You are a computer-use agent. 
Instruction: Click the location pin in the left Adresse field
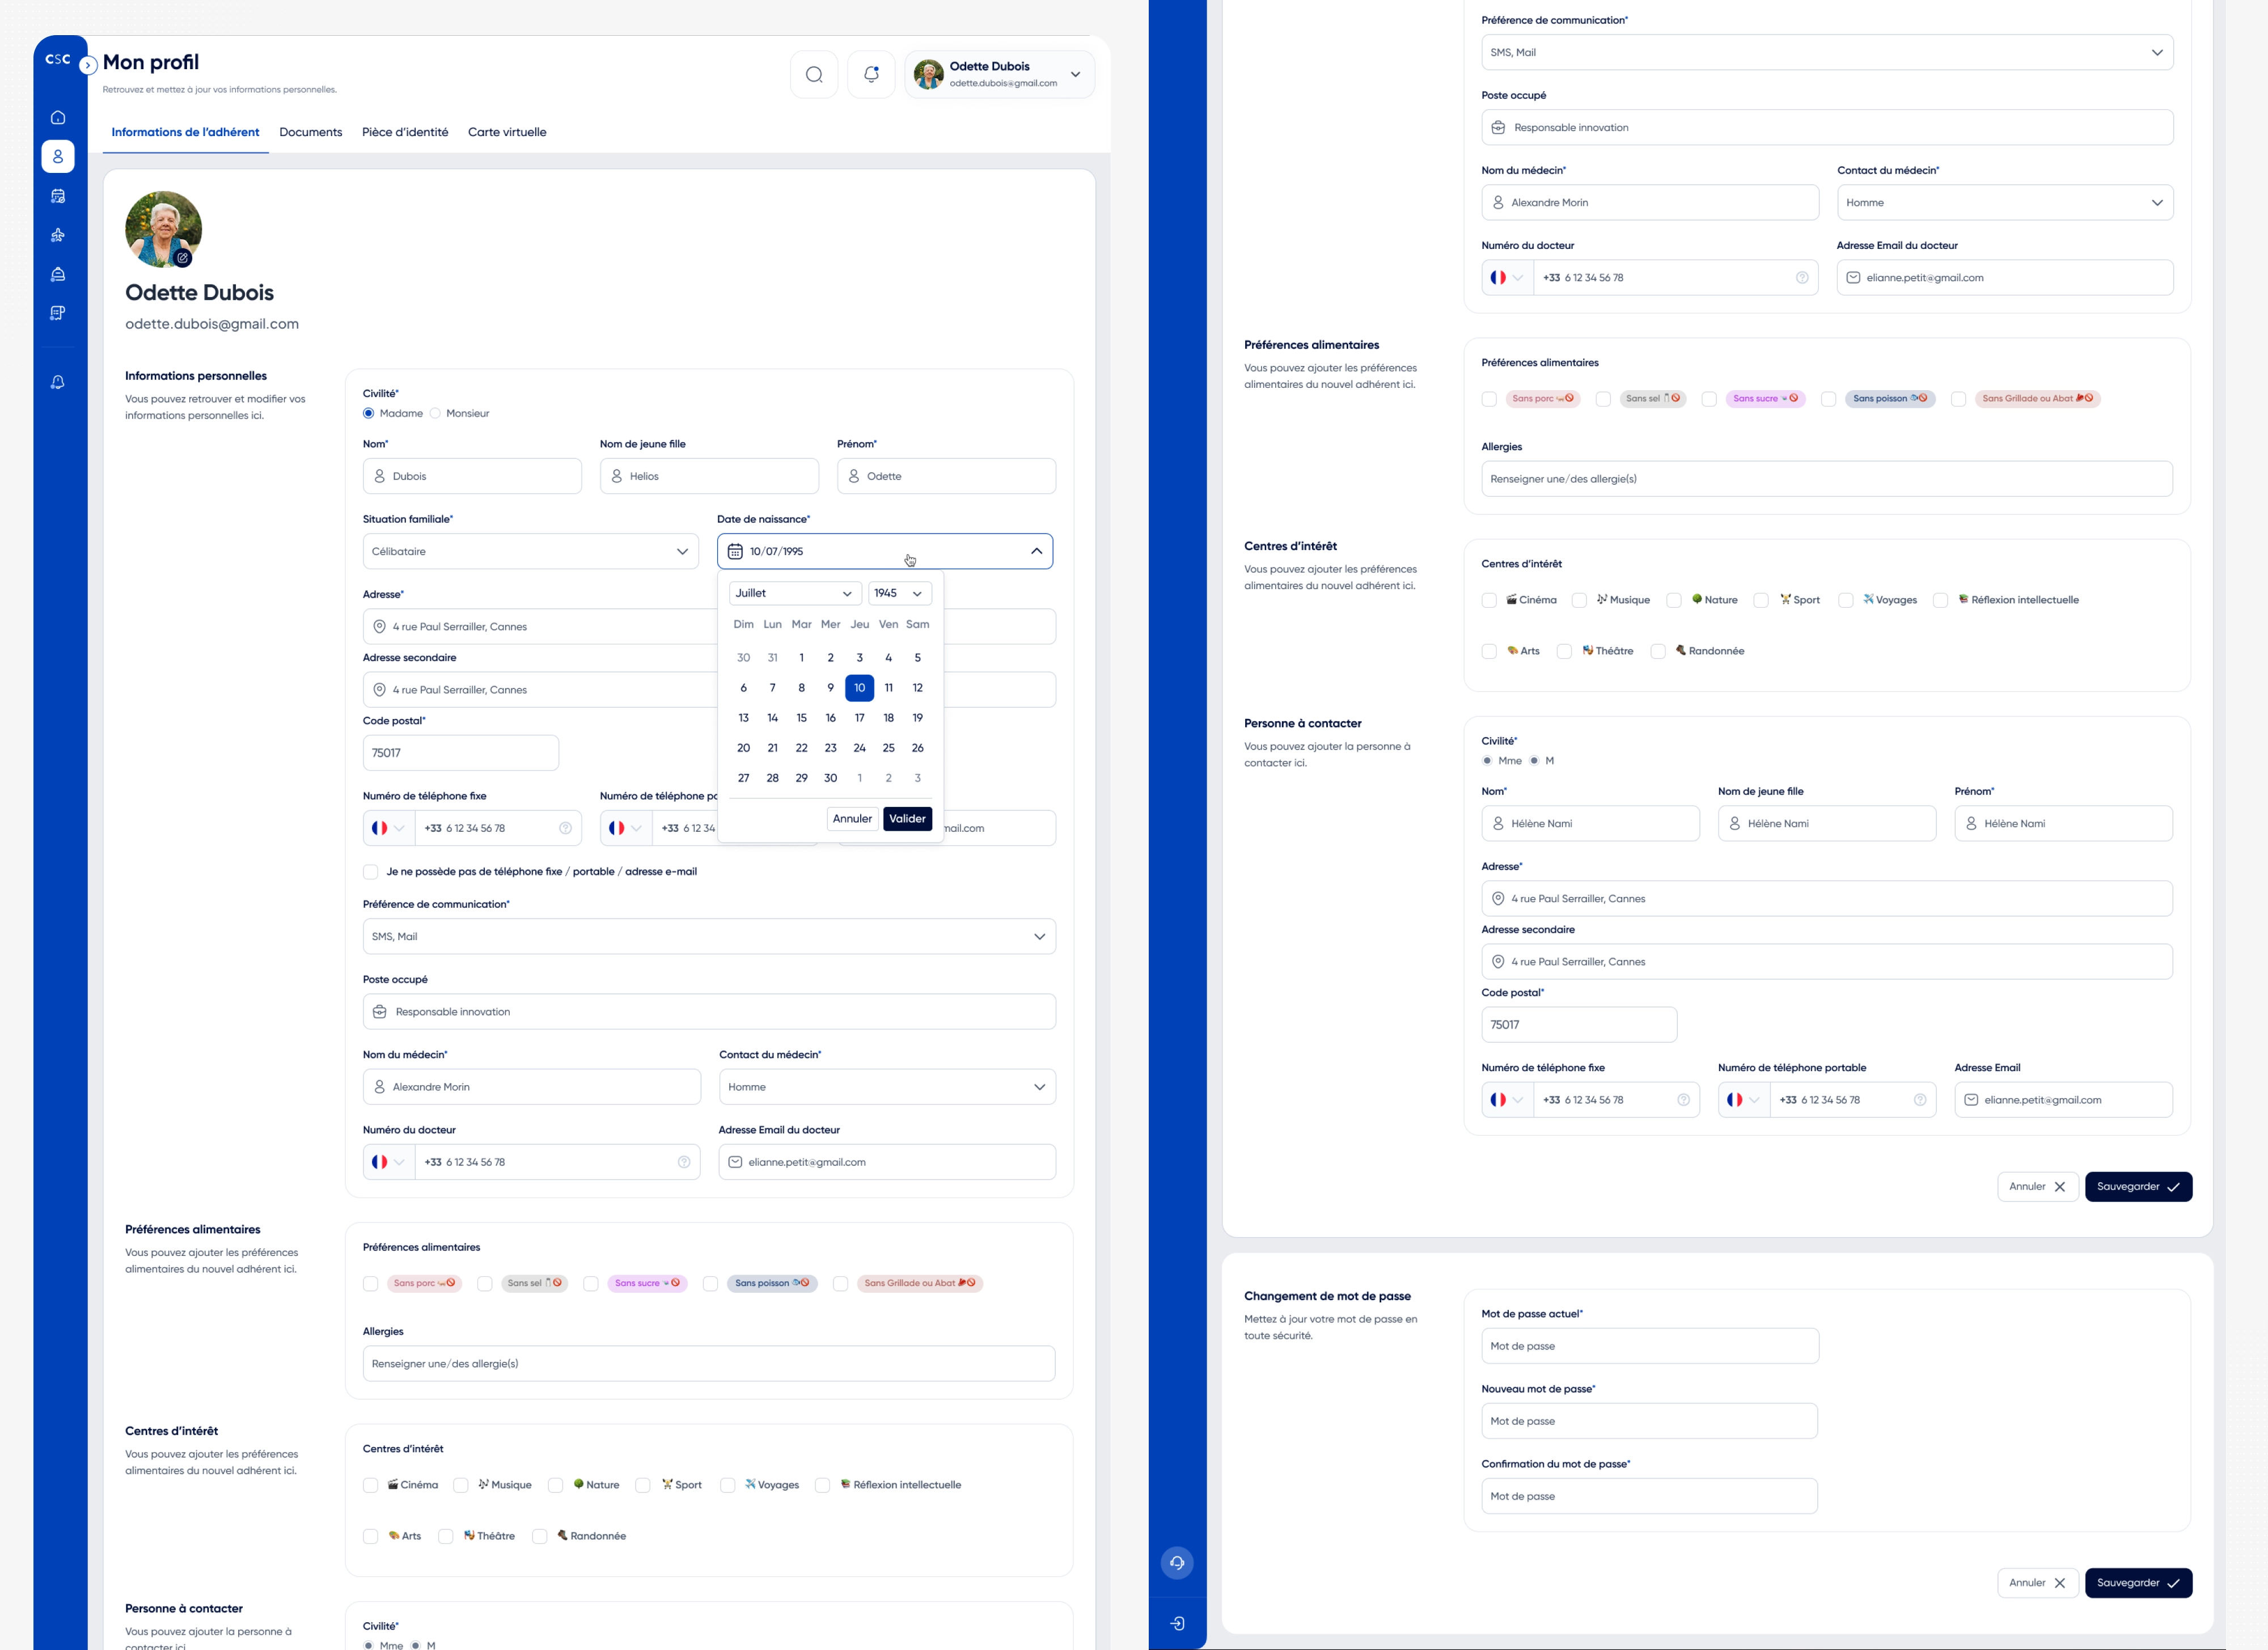(379, 627)
